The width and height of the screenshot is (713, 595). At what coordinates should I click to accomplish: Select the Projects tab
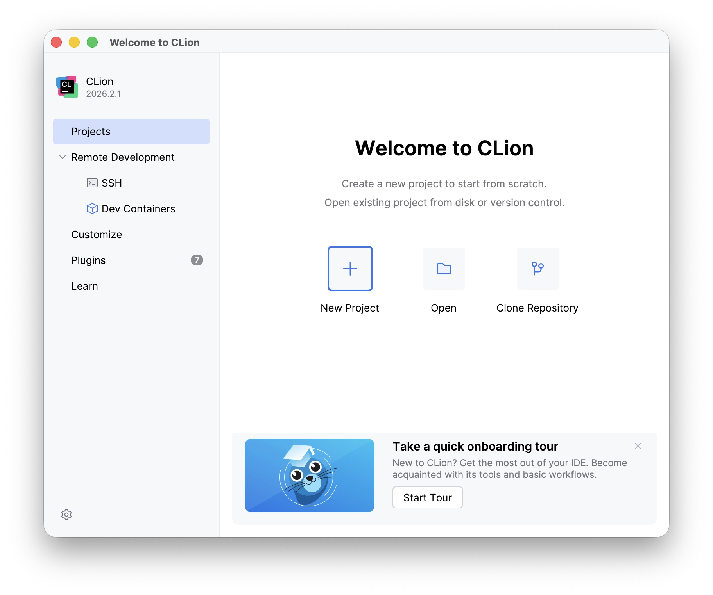131,132
